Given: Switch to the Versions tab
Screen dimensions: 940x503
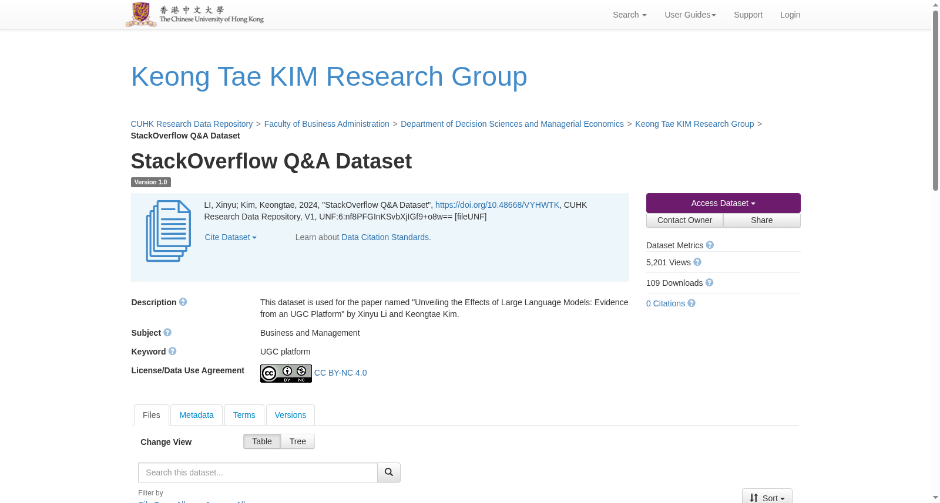Looking at the screenshot, I should click(290, 415).
